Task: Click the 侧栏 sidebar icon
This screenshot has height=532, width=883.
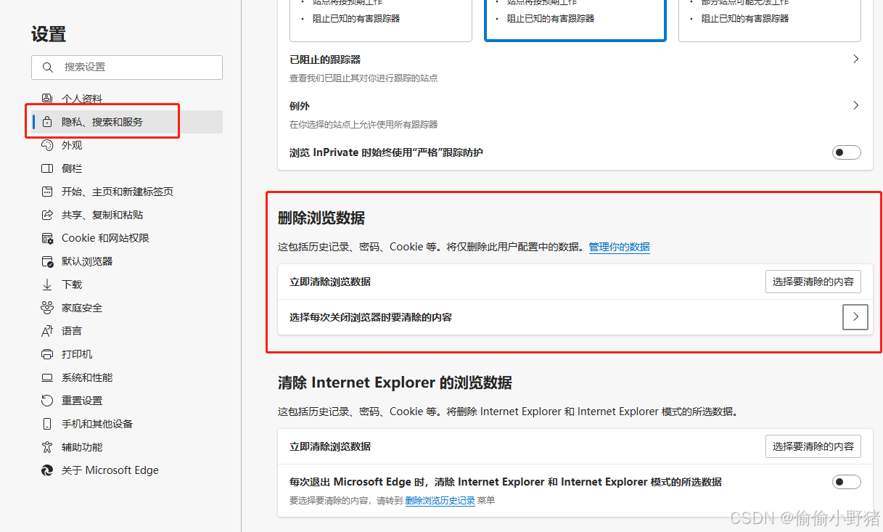Action: tap(47, 168)
